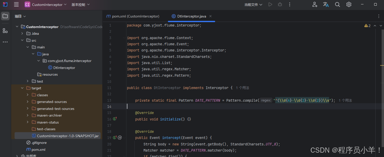Image resolution: width=384 pixels, height=157 pixels.
Task: Expand the generated-test-sources folder
Action: pyautogui.click(x=28, y=109)
